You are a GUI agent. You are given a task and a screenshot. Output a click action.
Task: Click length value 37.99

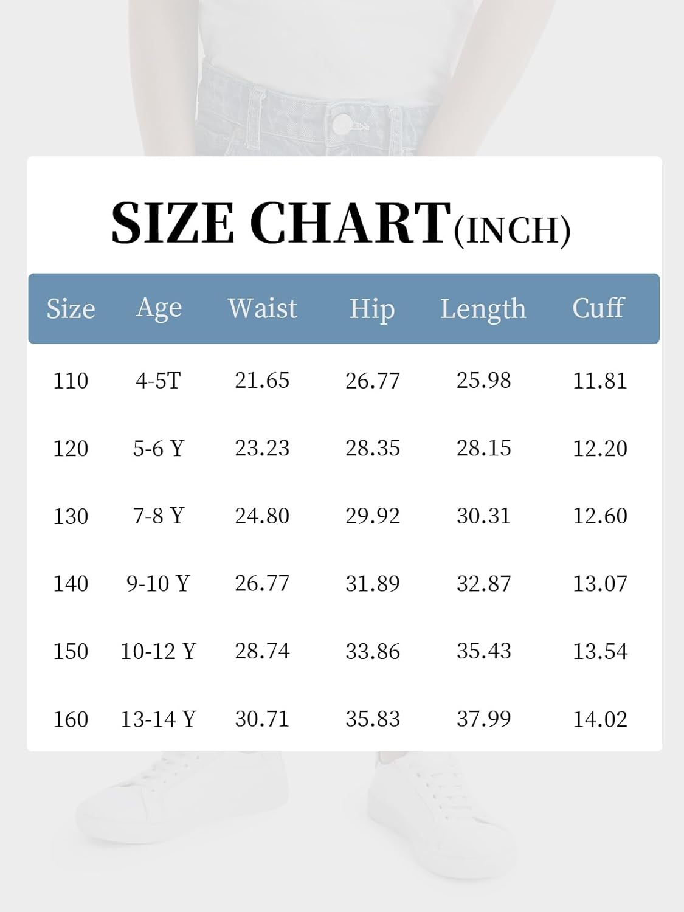coord(484,719)
